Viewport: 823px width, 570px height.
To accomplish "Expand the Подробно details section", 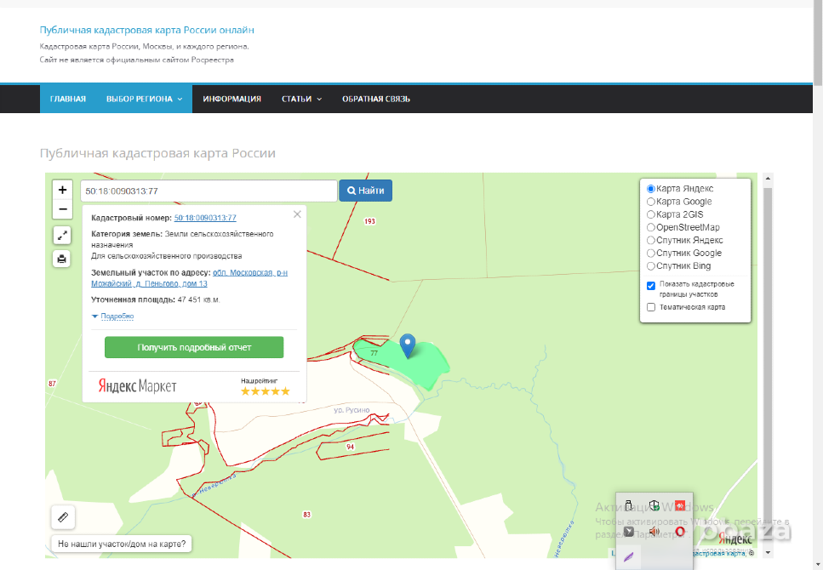I will 112,316.
